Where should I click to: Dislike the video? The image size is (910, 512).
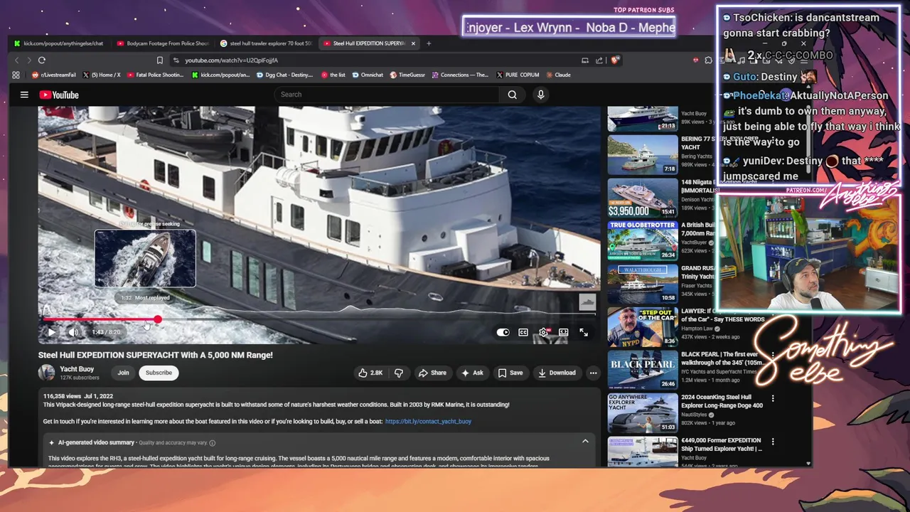click(x=399, y=373)
